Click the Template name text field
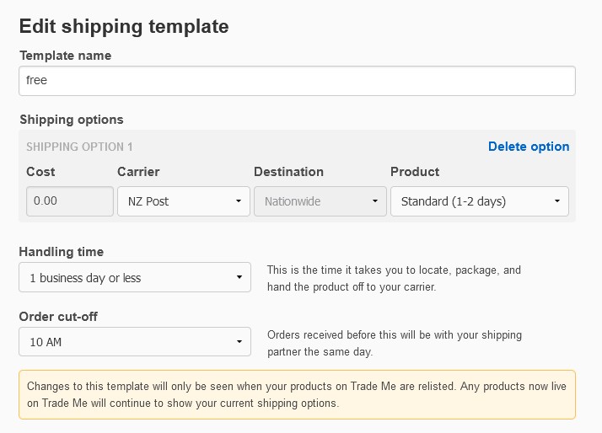Screen dimensions: 602x433 click(297, 81)
